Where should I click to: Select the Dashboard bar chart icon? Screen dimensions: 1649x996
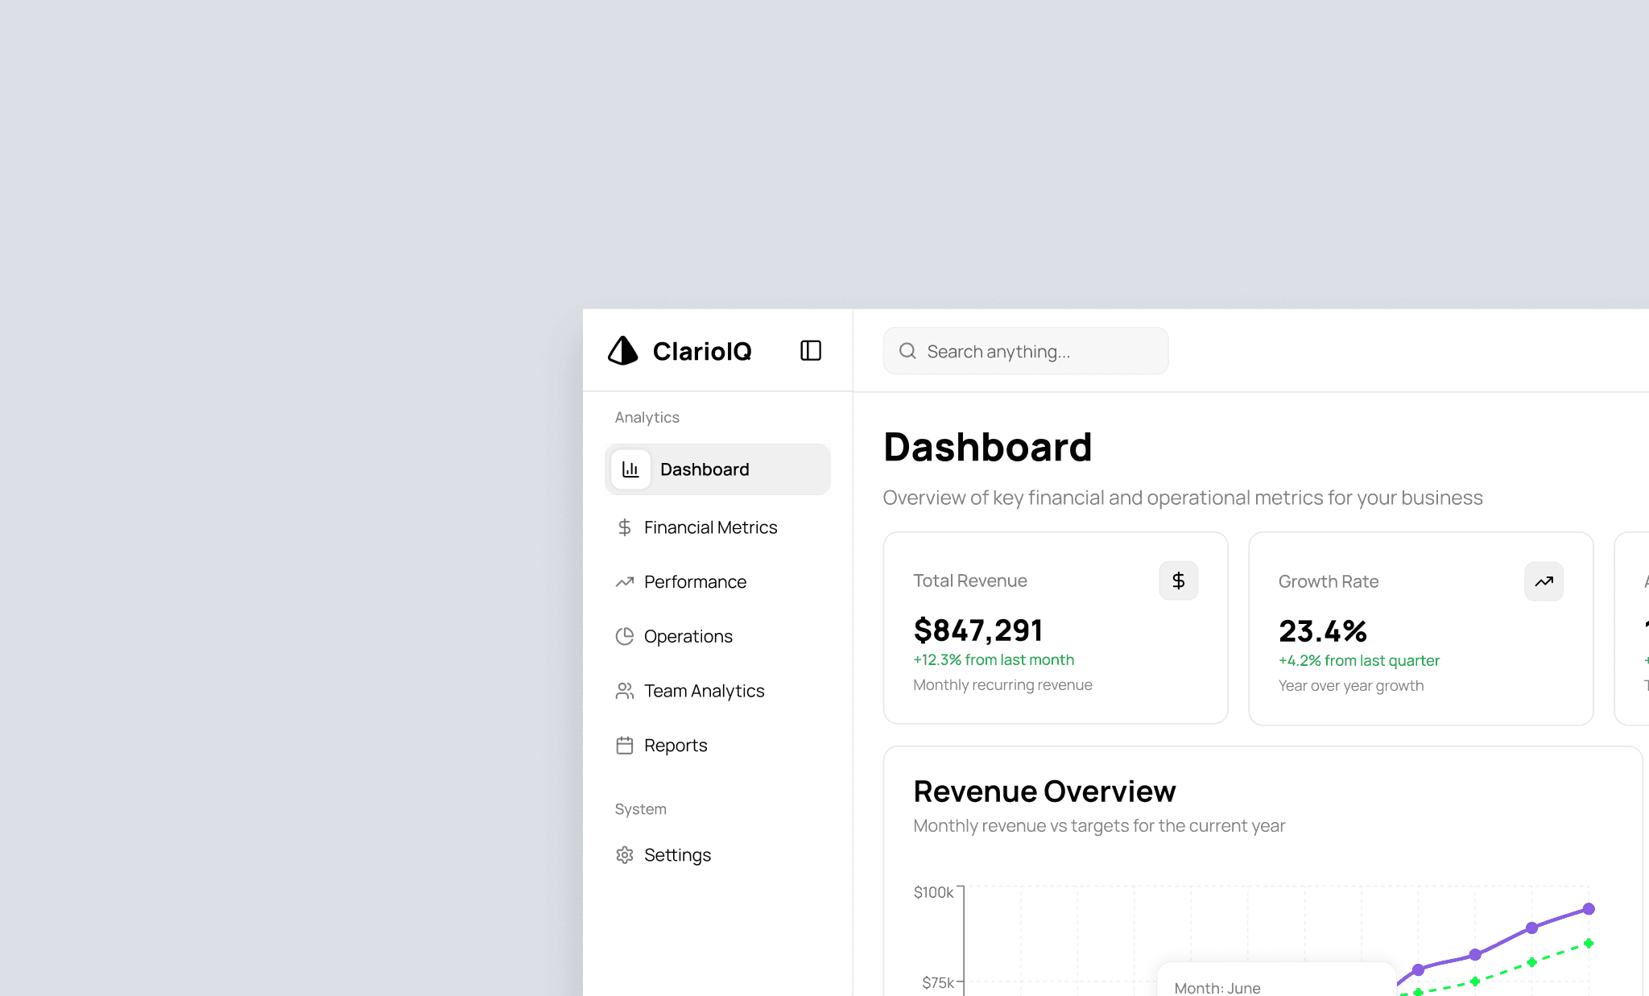coord(630,469)
